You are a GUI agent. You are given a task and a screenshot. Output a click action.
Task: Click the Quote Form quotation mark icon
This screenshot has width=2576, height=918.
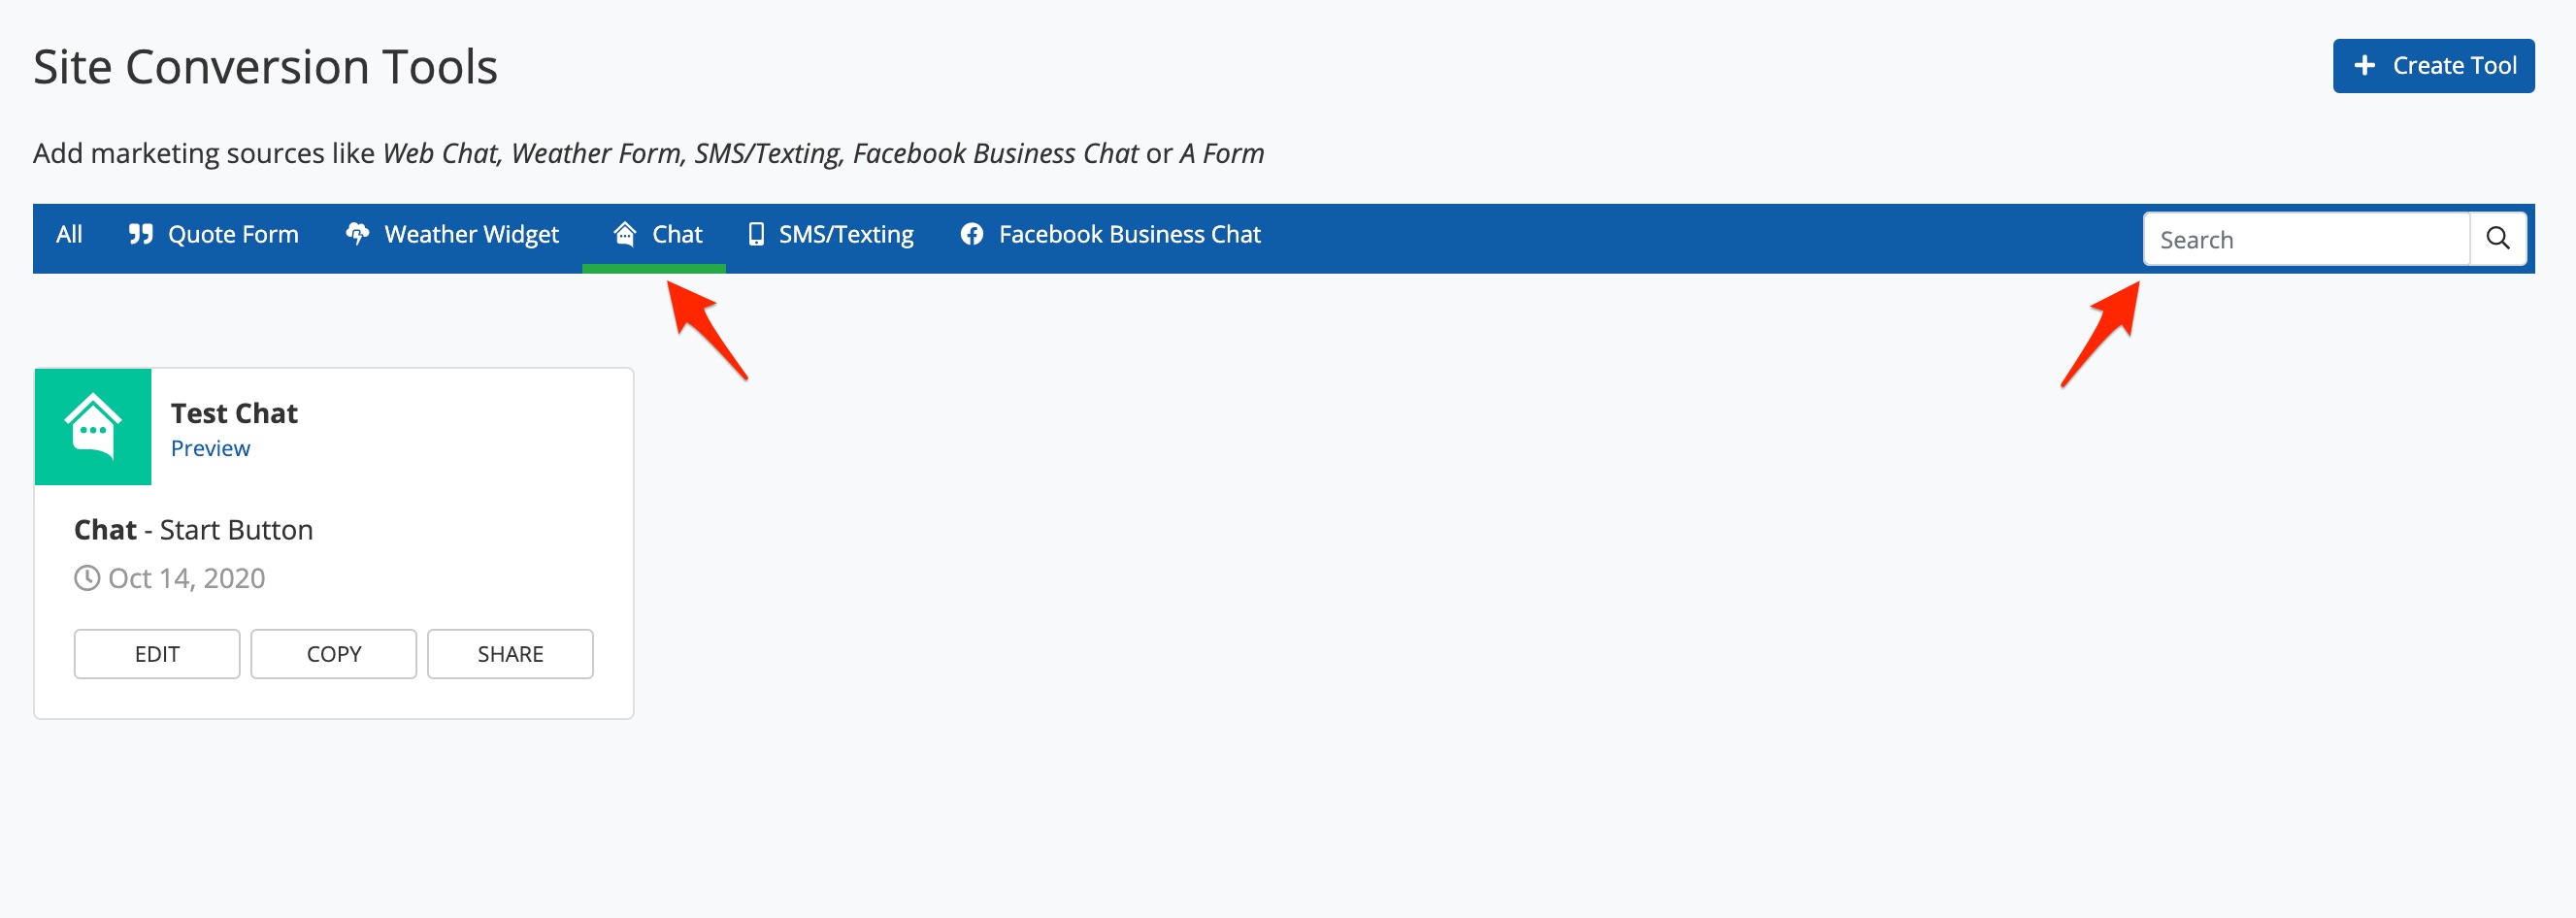[141, 234]
